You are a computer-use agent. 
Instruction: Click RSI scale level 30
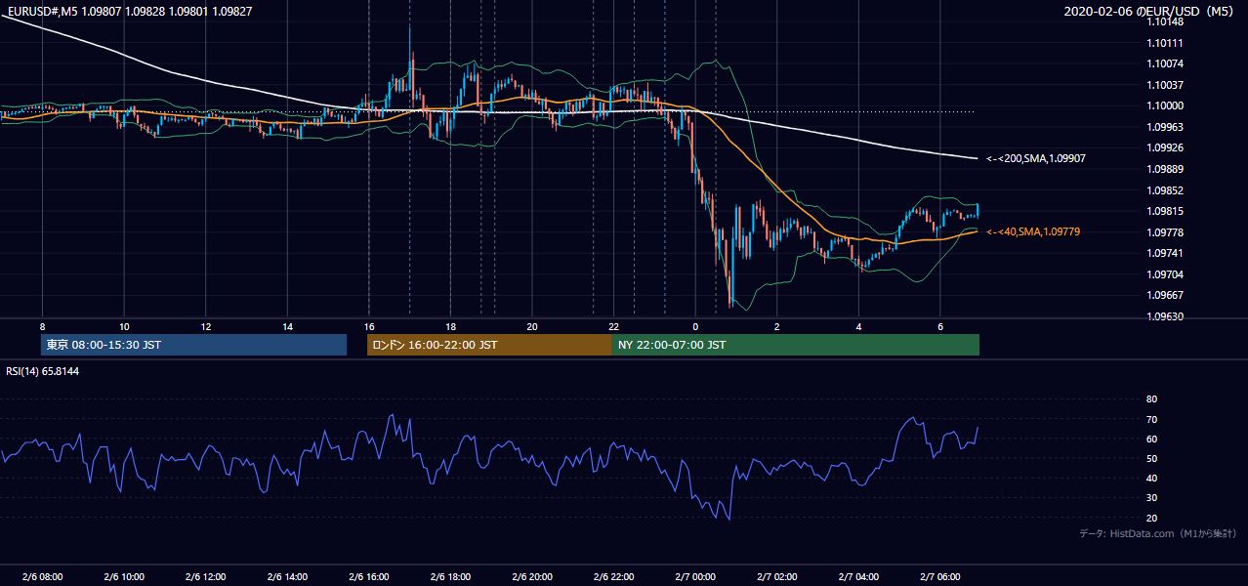[1152, 498]
